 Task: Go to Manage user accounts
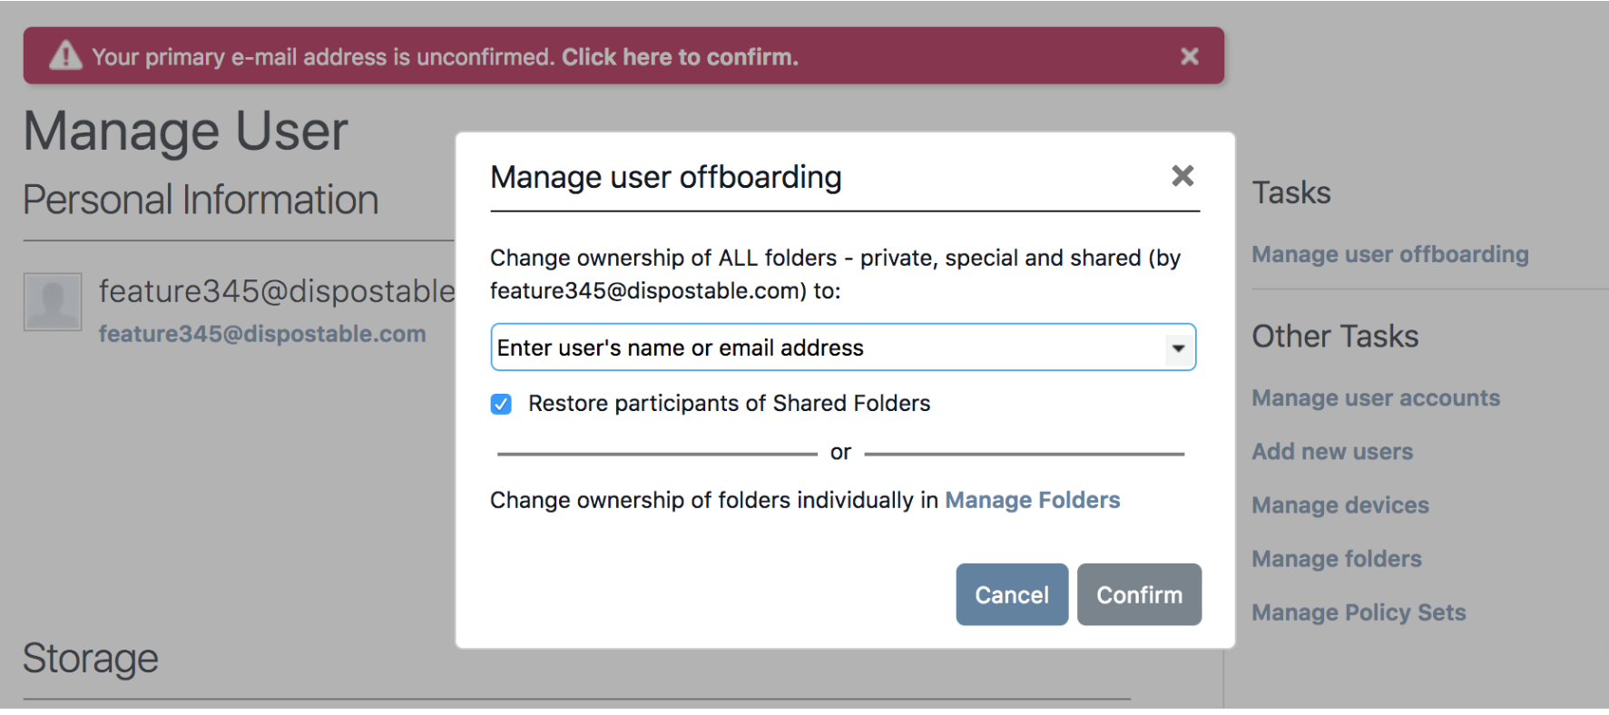tap(1376, 397)
